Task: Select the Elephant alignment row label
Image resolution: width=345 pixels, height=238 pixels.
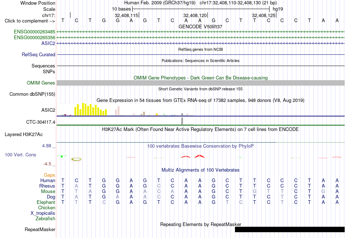Action: 46,202
